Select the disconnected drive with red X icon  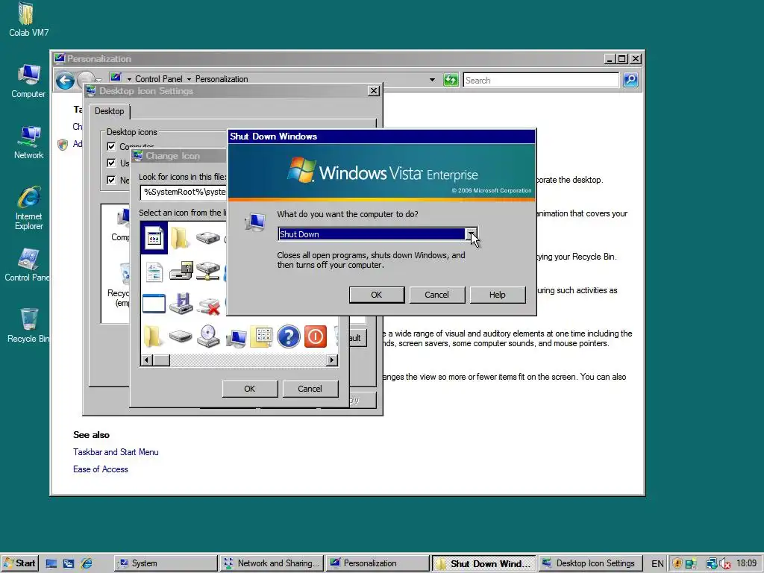[209, 306]
